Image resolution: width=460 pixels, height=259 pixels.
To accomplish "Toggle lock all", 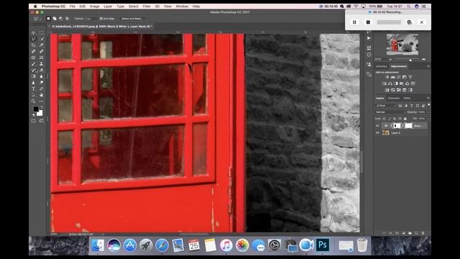I will pyautogui.click(x=405, y=119).
